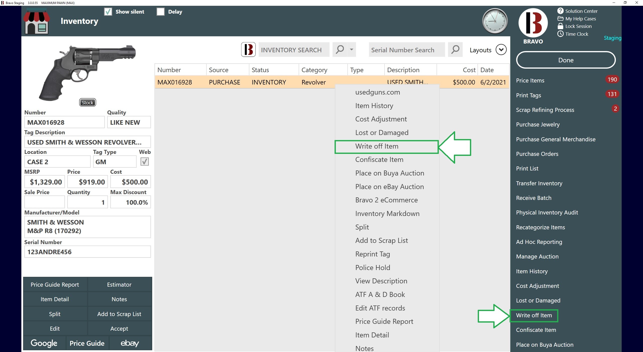Click magnifier icon for serial number search
This screenshot has height=352, width=643.
point(455,50)
